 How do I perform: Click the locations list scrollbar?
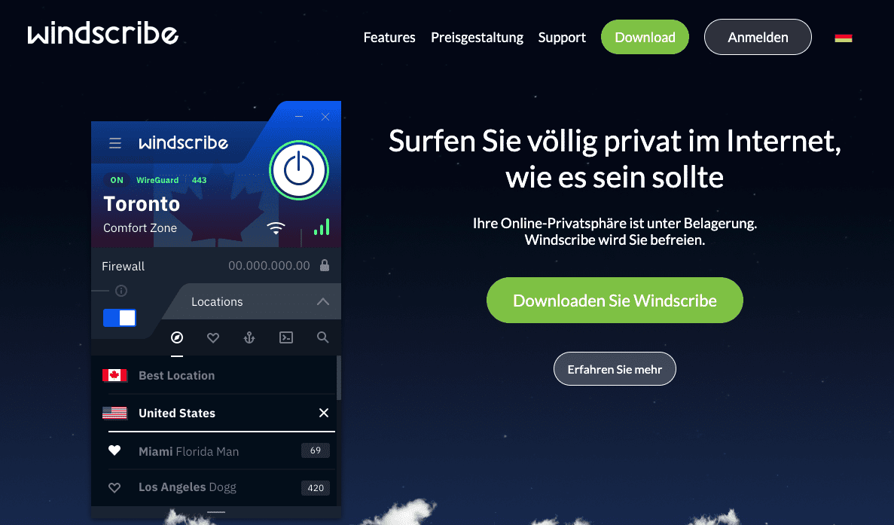(x=339, y=377)
